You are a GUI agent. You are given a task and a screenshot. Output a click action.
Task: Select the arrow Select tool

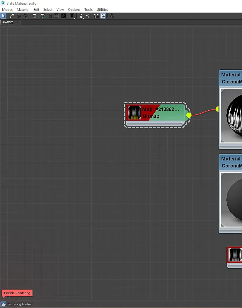point(4,16)
